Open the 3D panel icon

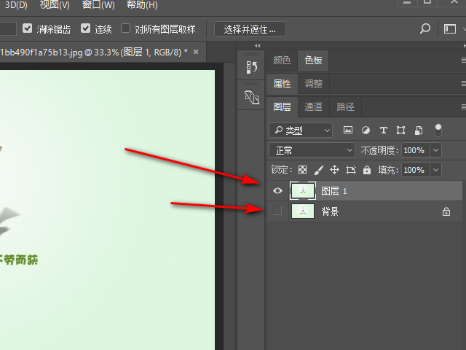click(251, 97)
